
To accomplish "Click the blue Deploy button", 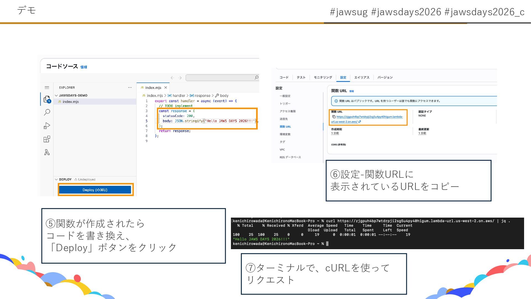I will (x=95, y=190).
